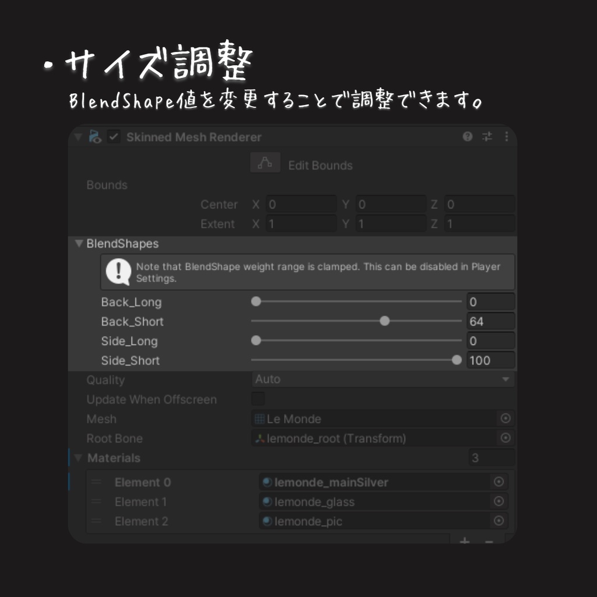Open the object picker for lemonde_glass
The width and height of the screenshot is (597, 597).
(x=498, y=501)
